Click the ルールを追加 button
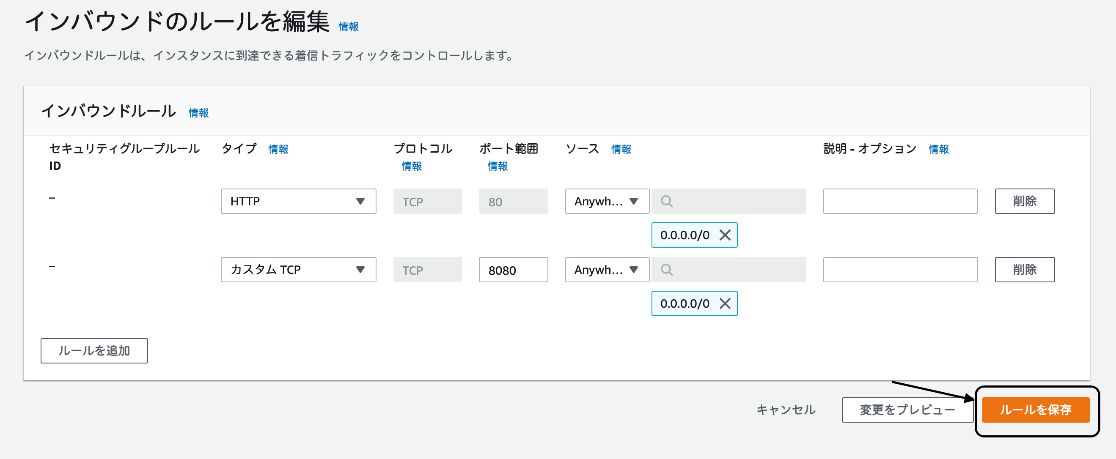This screenshot has height=459, width=1116. [94, 351]
